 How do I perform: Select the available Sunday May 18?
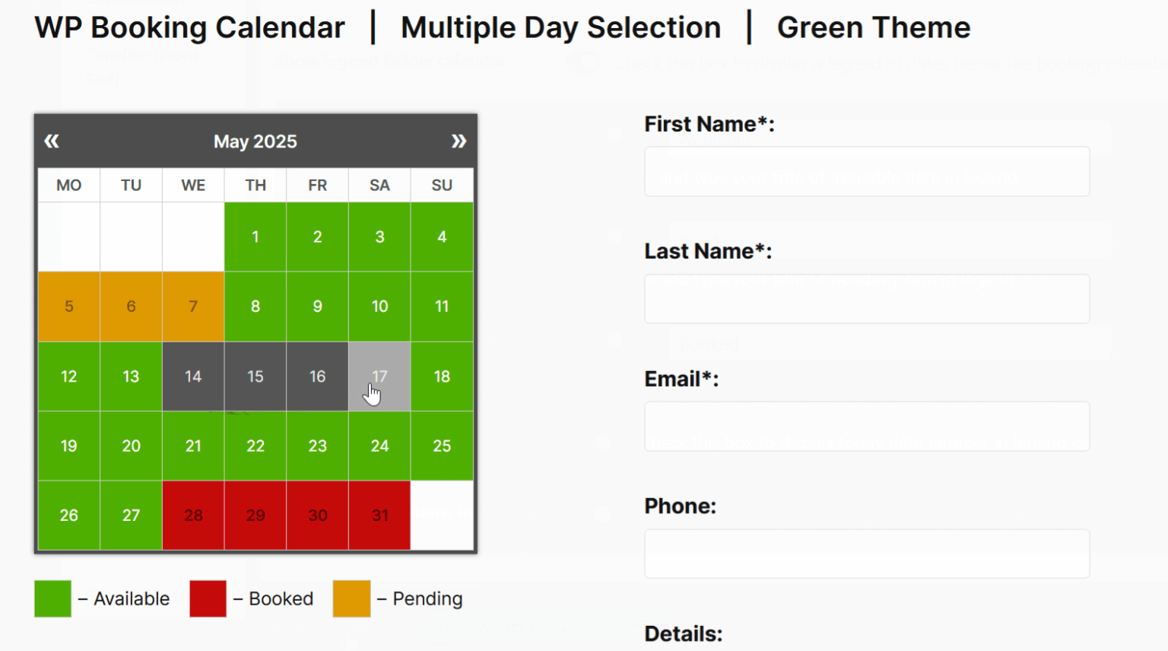[441, 376]
